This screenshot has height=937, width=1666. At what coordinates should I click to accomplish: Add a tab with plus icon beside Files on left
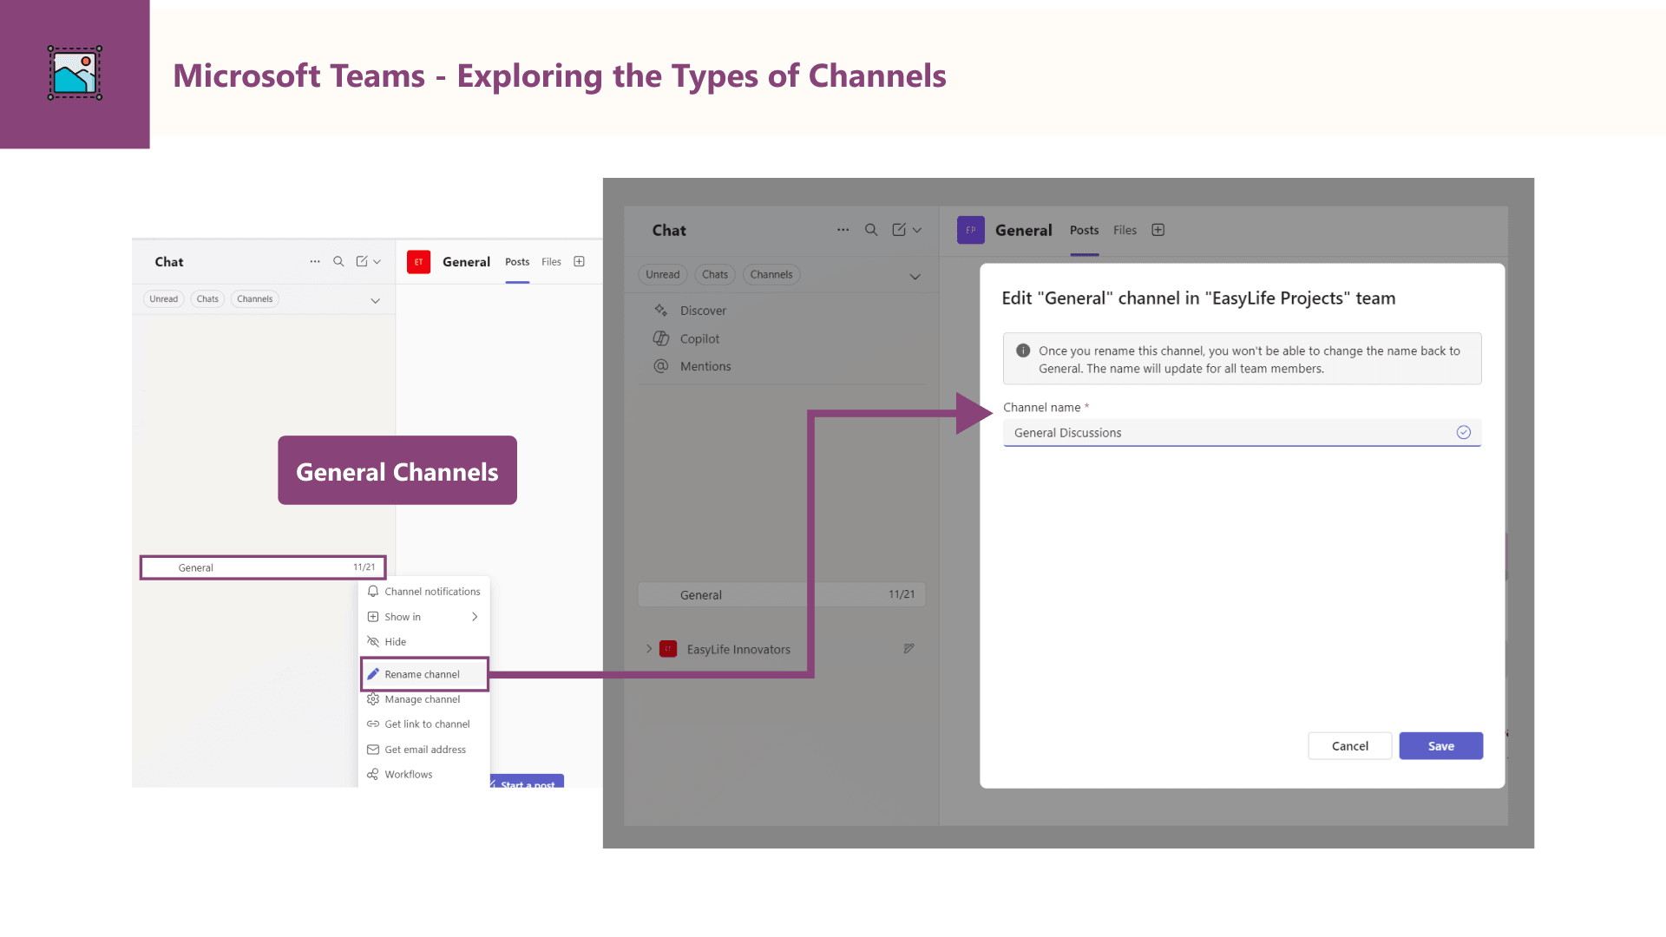tap(579, 261)
